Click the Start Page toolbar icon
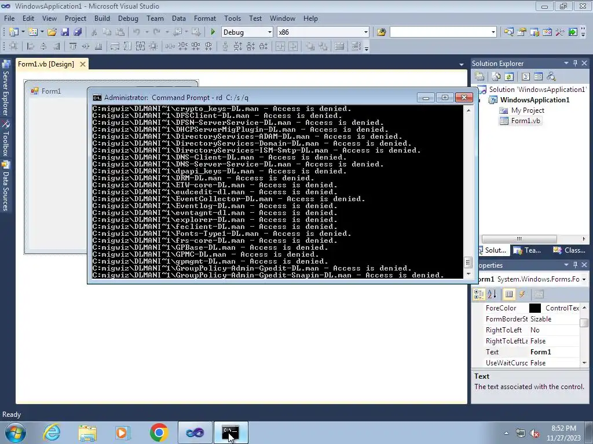Viewport: 593px width, 444px height. [x=573, y=32]
